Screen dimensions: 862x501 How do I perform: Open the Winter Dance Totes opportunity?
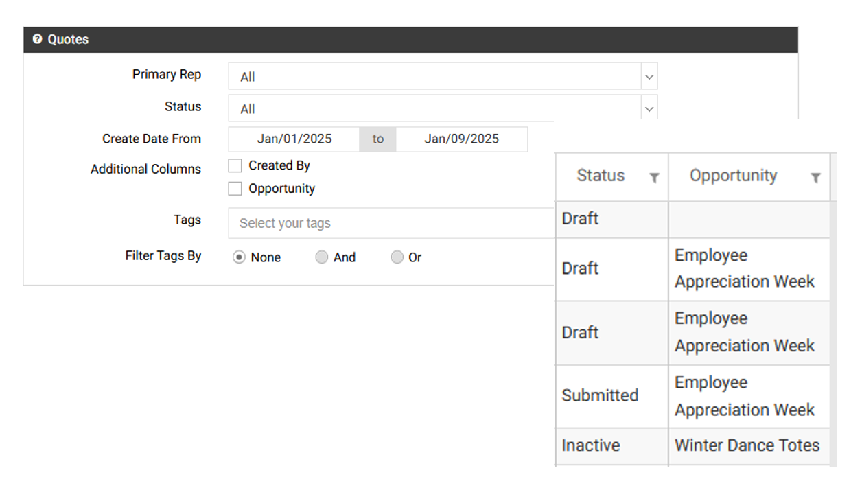(747, 445)
